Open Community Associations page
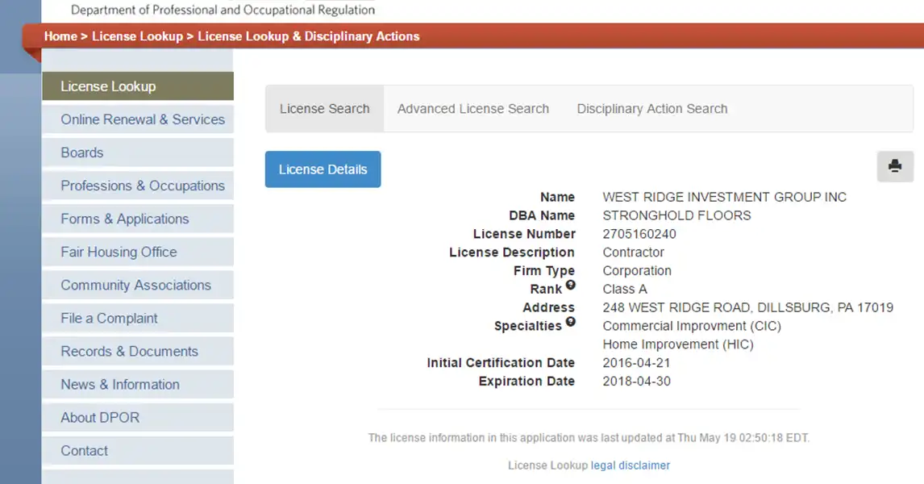 (138, 285)
